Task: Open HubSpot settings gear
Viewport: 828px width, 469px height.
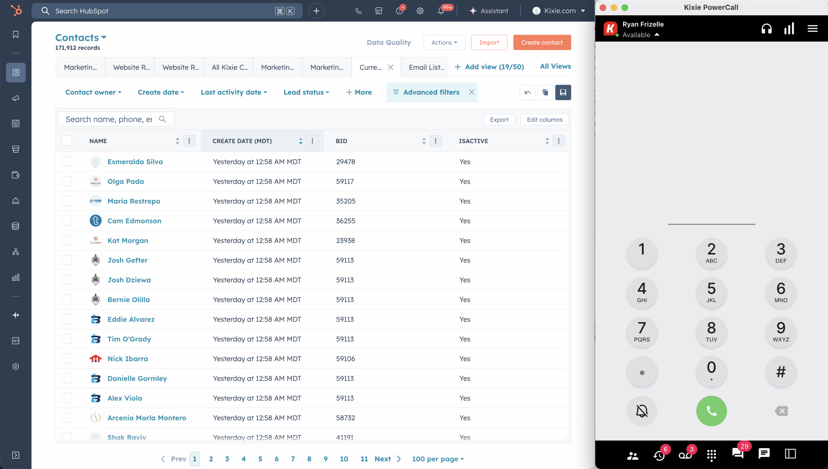Action: 420,11
